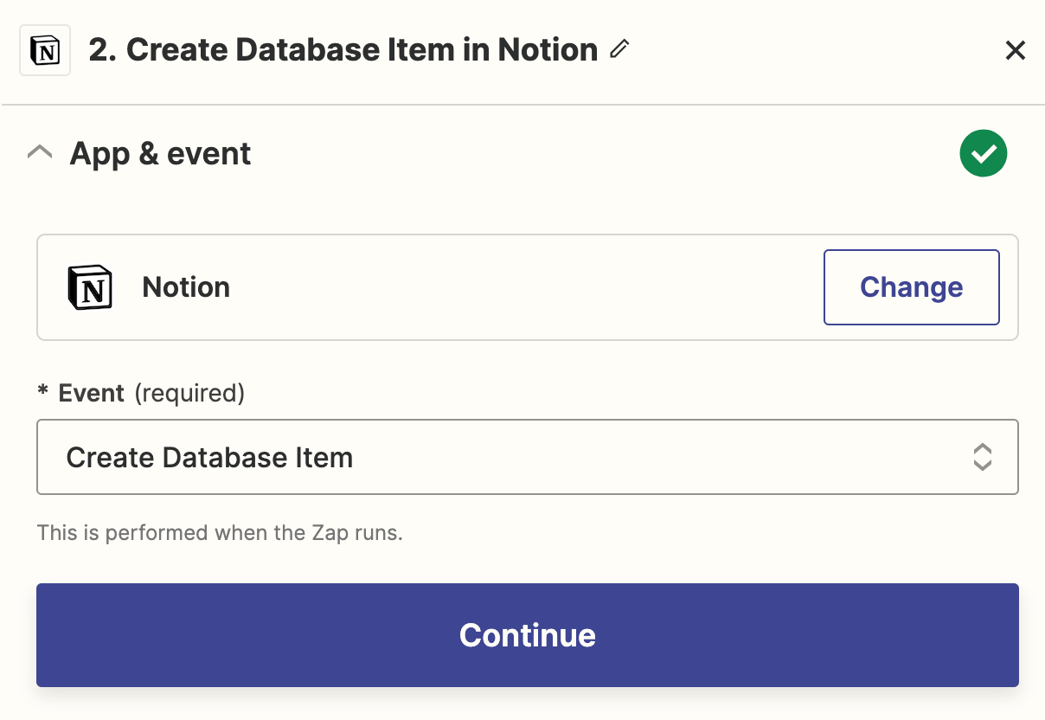1045x720 pixels.
Task: Click the (required) text next to Event
Action: pos(189,394)
